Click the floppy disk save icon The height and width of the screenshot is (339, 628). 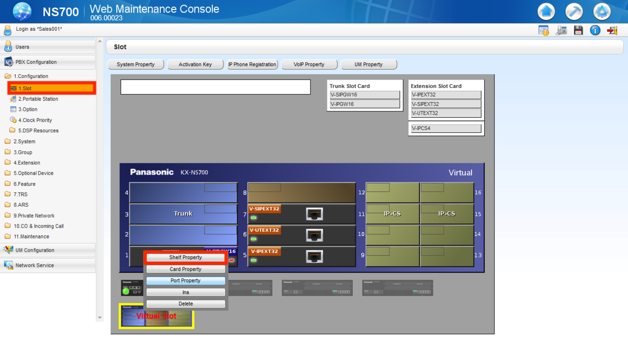coord(578,30)
